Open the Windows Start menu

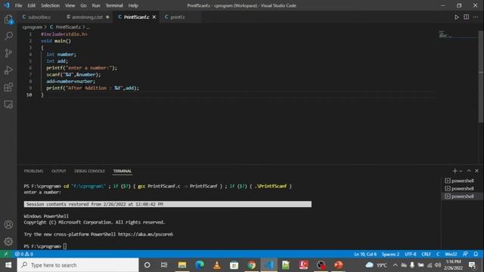(8, 265)
